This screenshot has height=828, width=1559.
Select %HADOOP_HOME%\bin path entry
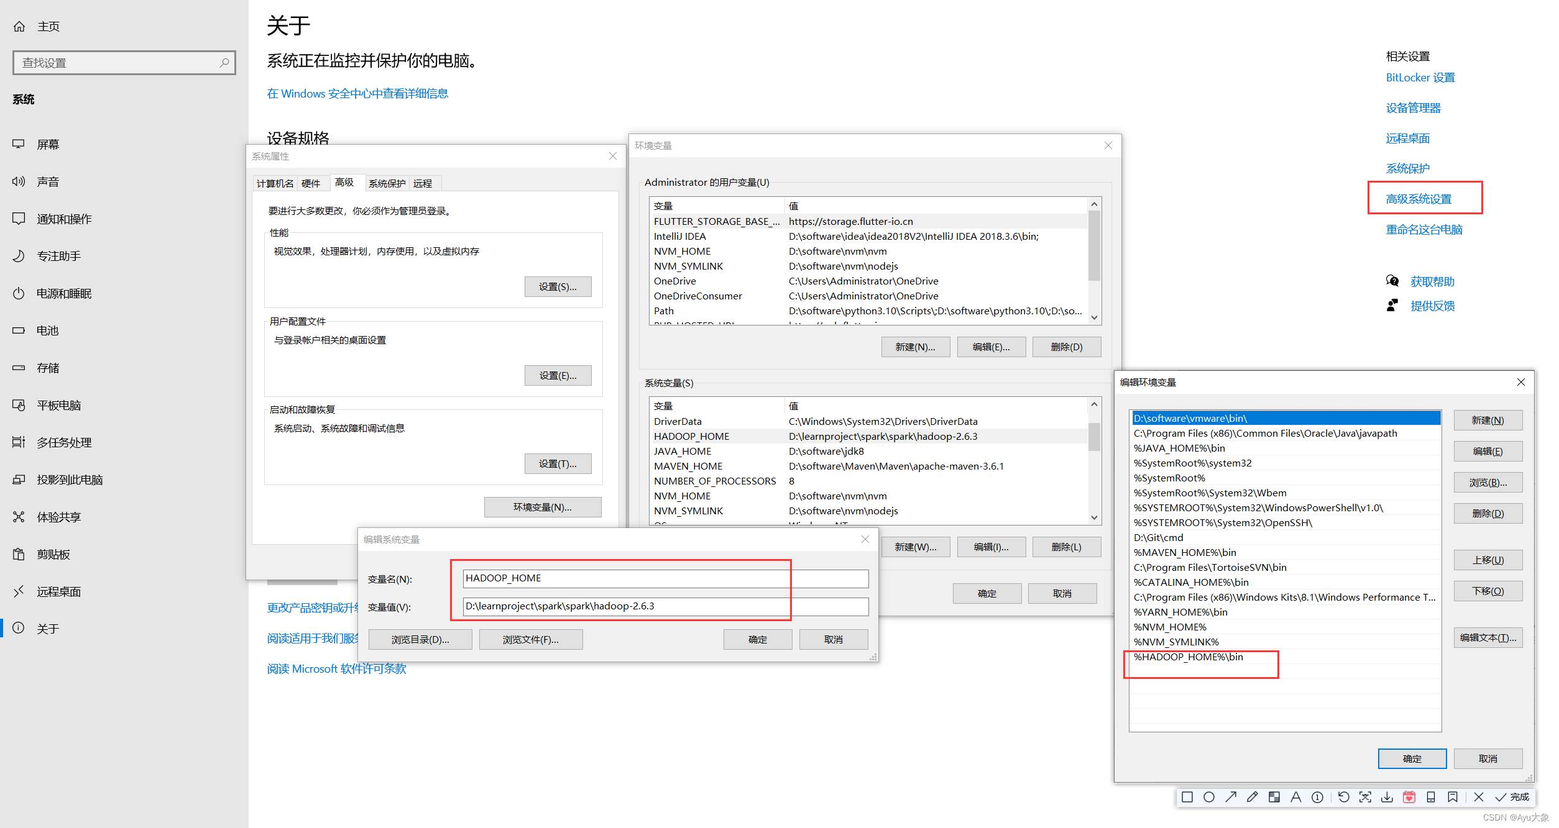pos(1285,657)
